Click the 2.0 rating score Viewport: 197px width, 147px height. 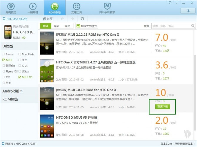162,120
